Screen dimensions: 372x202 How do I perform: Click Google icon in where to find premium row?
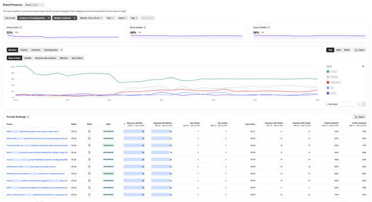89,195
